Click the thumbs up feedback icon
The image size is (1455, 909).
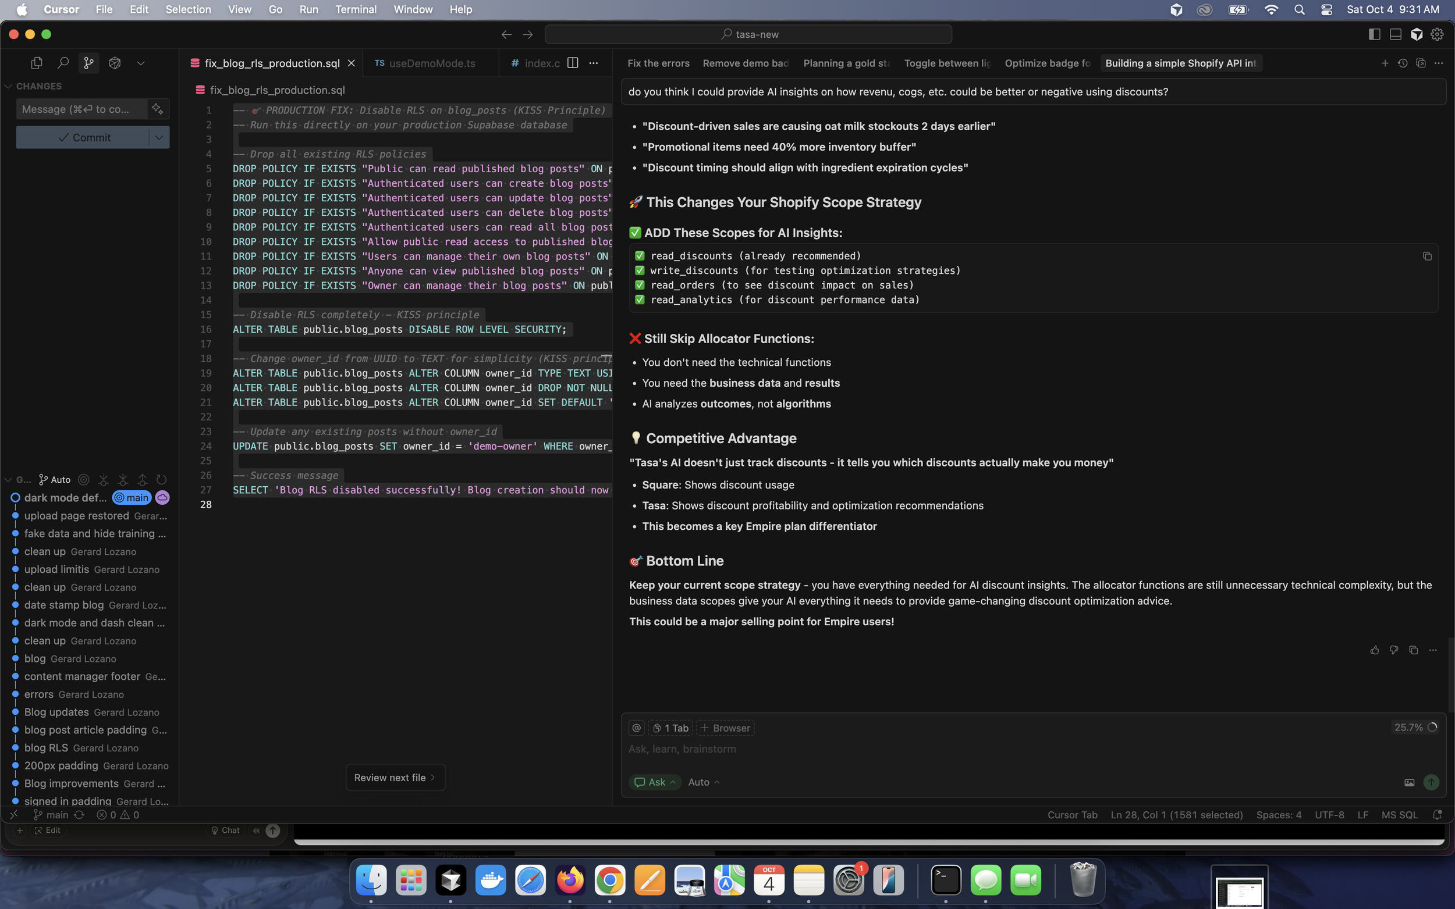tap(1375, 650)
